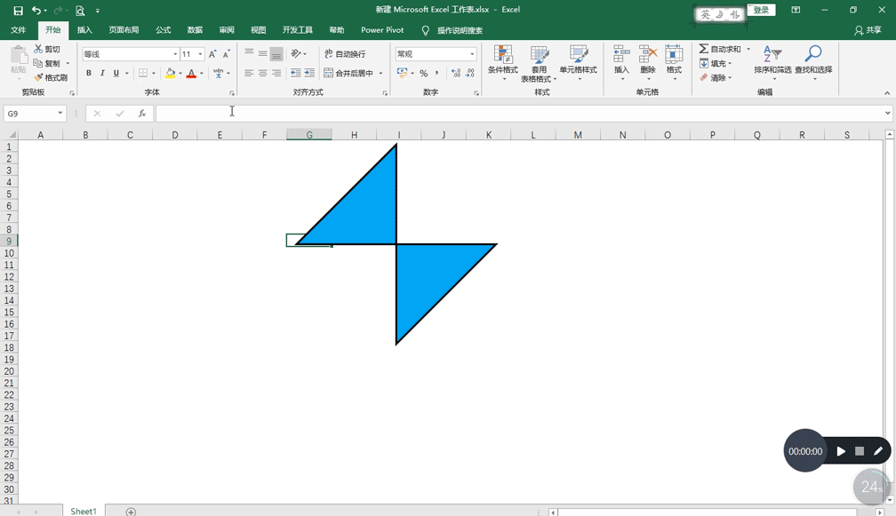Increase the font size
Screen dimensions: 896x516
coord(212,54)
